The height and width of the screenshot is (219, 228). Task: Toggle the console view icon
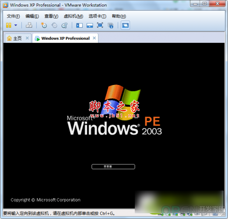click(x=125, y=25)
